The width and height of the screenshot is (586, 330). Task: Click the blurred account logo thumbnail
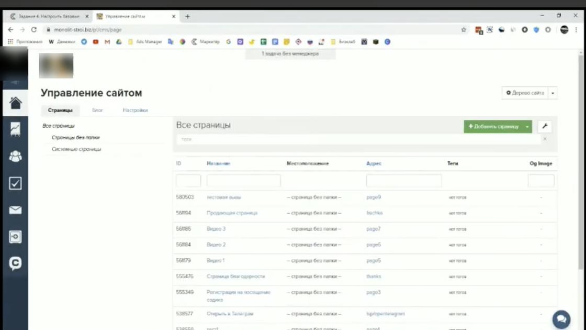[56, 65]
